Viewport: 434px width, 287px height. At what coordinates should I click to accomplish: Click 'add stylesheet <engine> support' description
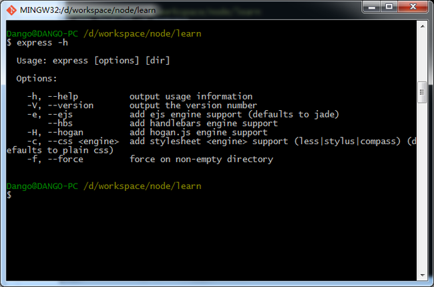point(209,141)
